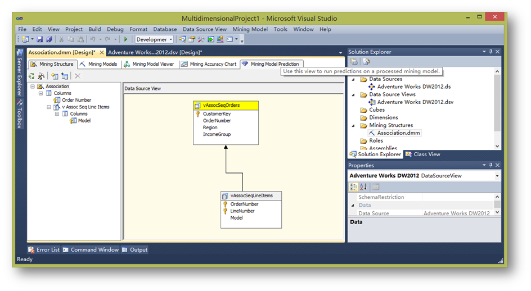Select Adventure Works DW2012.dsv file

click(x=415, y=102)
